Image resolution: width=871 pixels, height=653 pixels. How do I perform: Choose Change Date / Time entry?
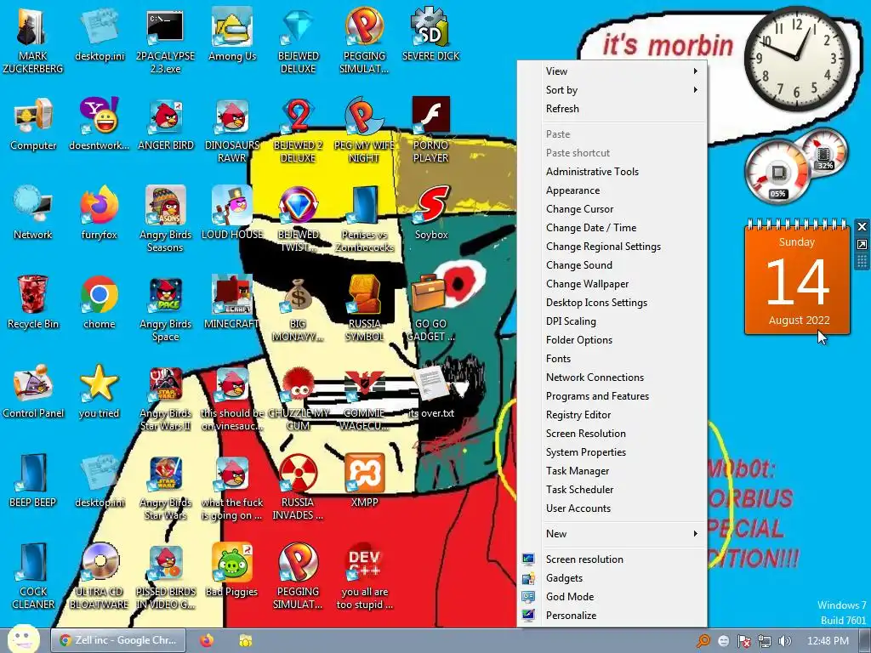(612, 228)
